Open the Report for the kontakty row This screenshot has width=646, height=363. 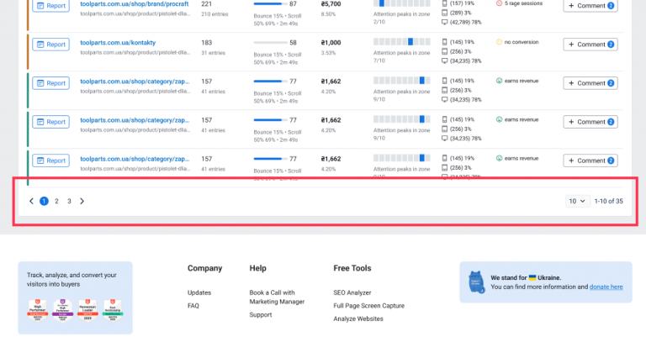point(51,45)
